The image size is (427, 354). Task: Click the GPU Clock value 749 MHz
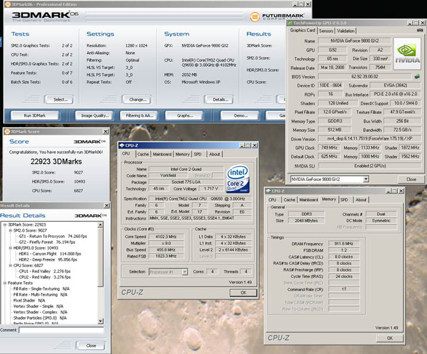tap(329, 148)
